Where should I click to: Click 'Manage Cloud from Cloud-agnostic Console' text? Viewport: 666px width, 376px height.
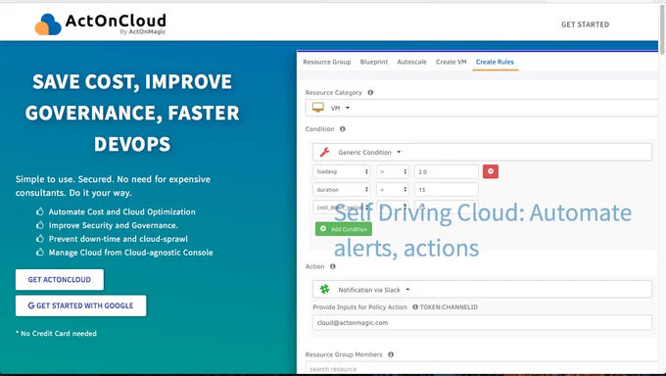[131, 253]
